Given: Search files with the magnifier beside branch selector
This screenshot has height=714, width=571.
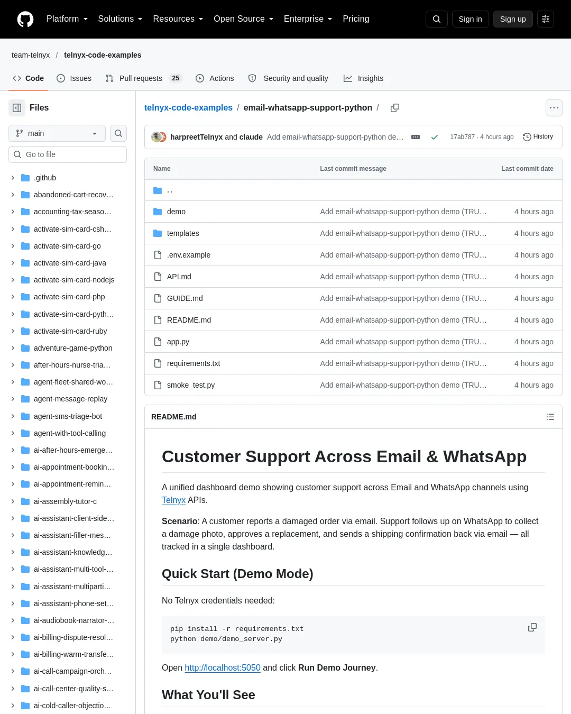Looking at the screenshot, I should pyautogui.click(x=118, y=133).
